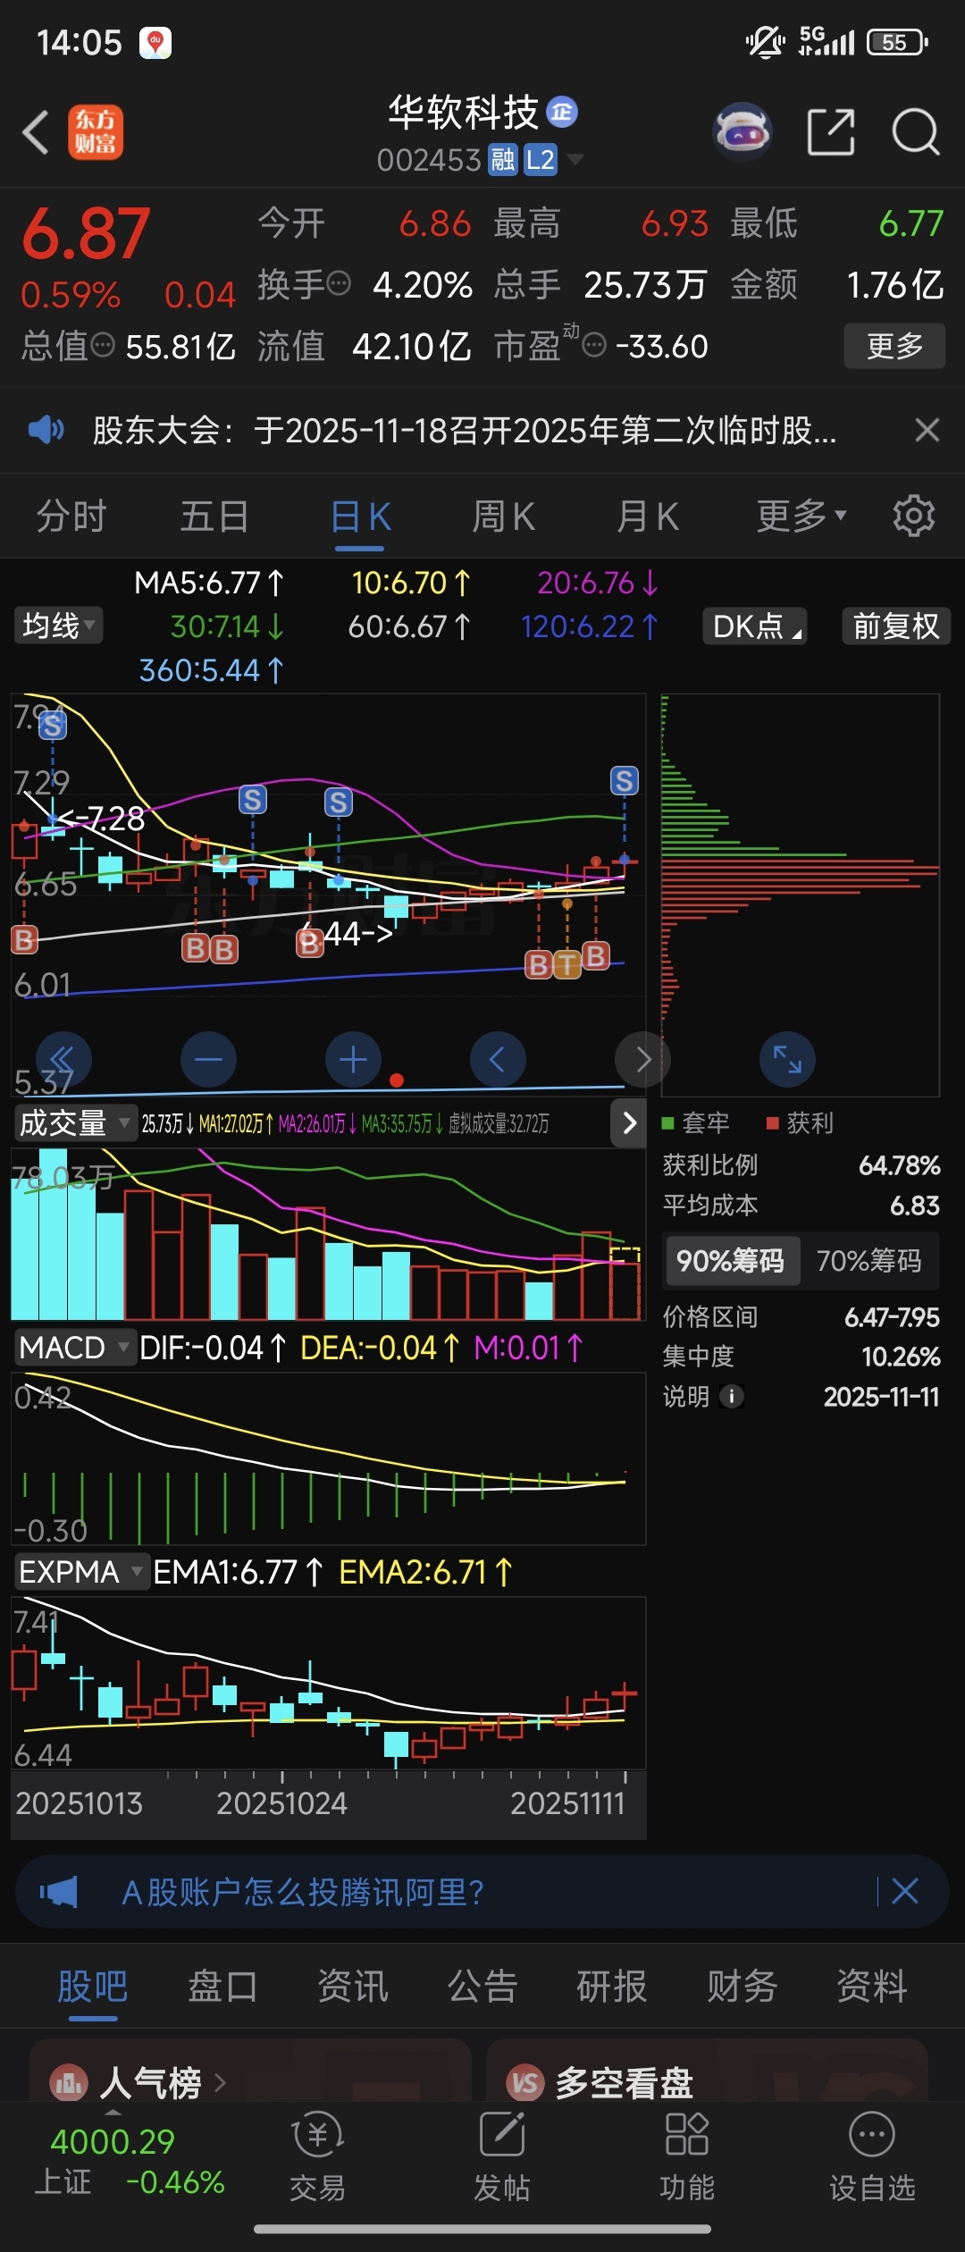Switch to the 研报 tab
965x2252 pixels.
(612, 1986)
